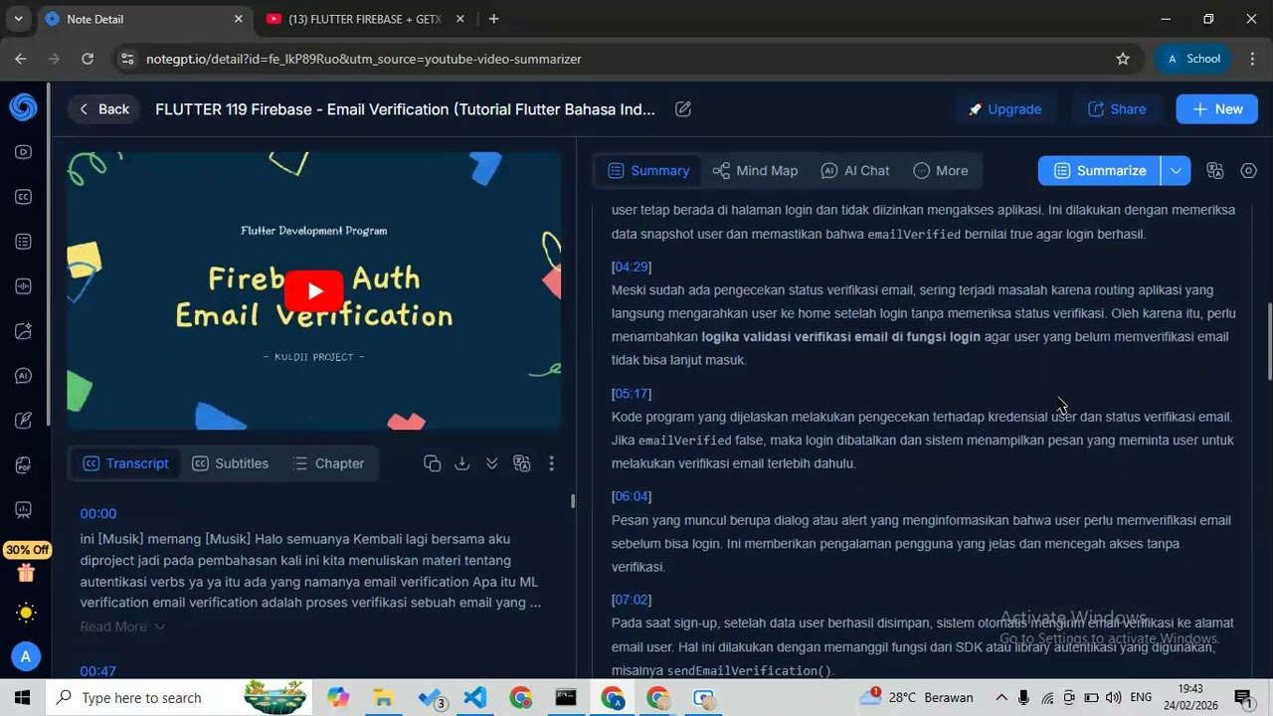The height and width of the screenshot is (716, 1273).
Task: Open the PDF tool icon in left sidebar
Action: [x=23, y=465]
